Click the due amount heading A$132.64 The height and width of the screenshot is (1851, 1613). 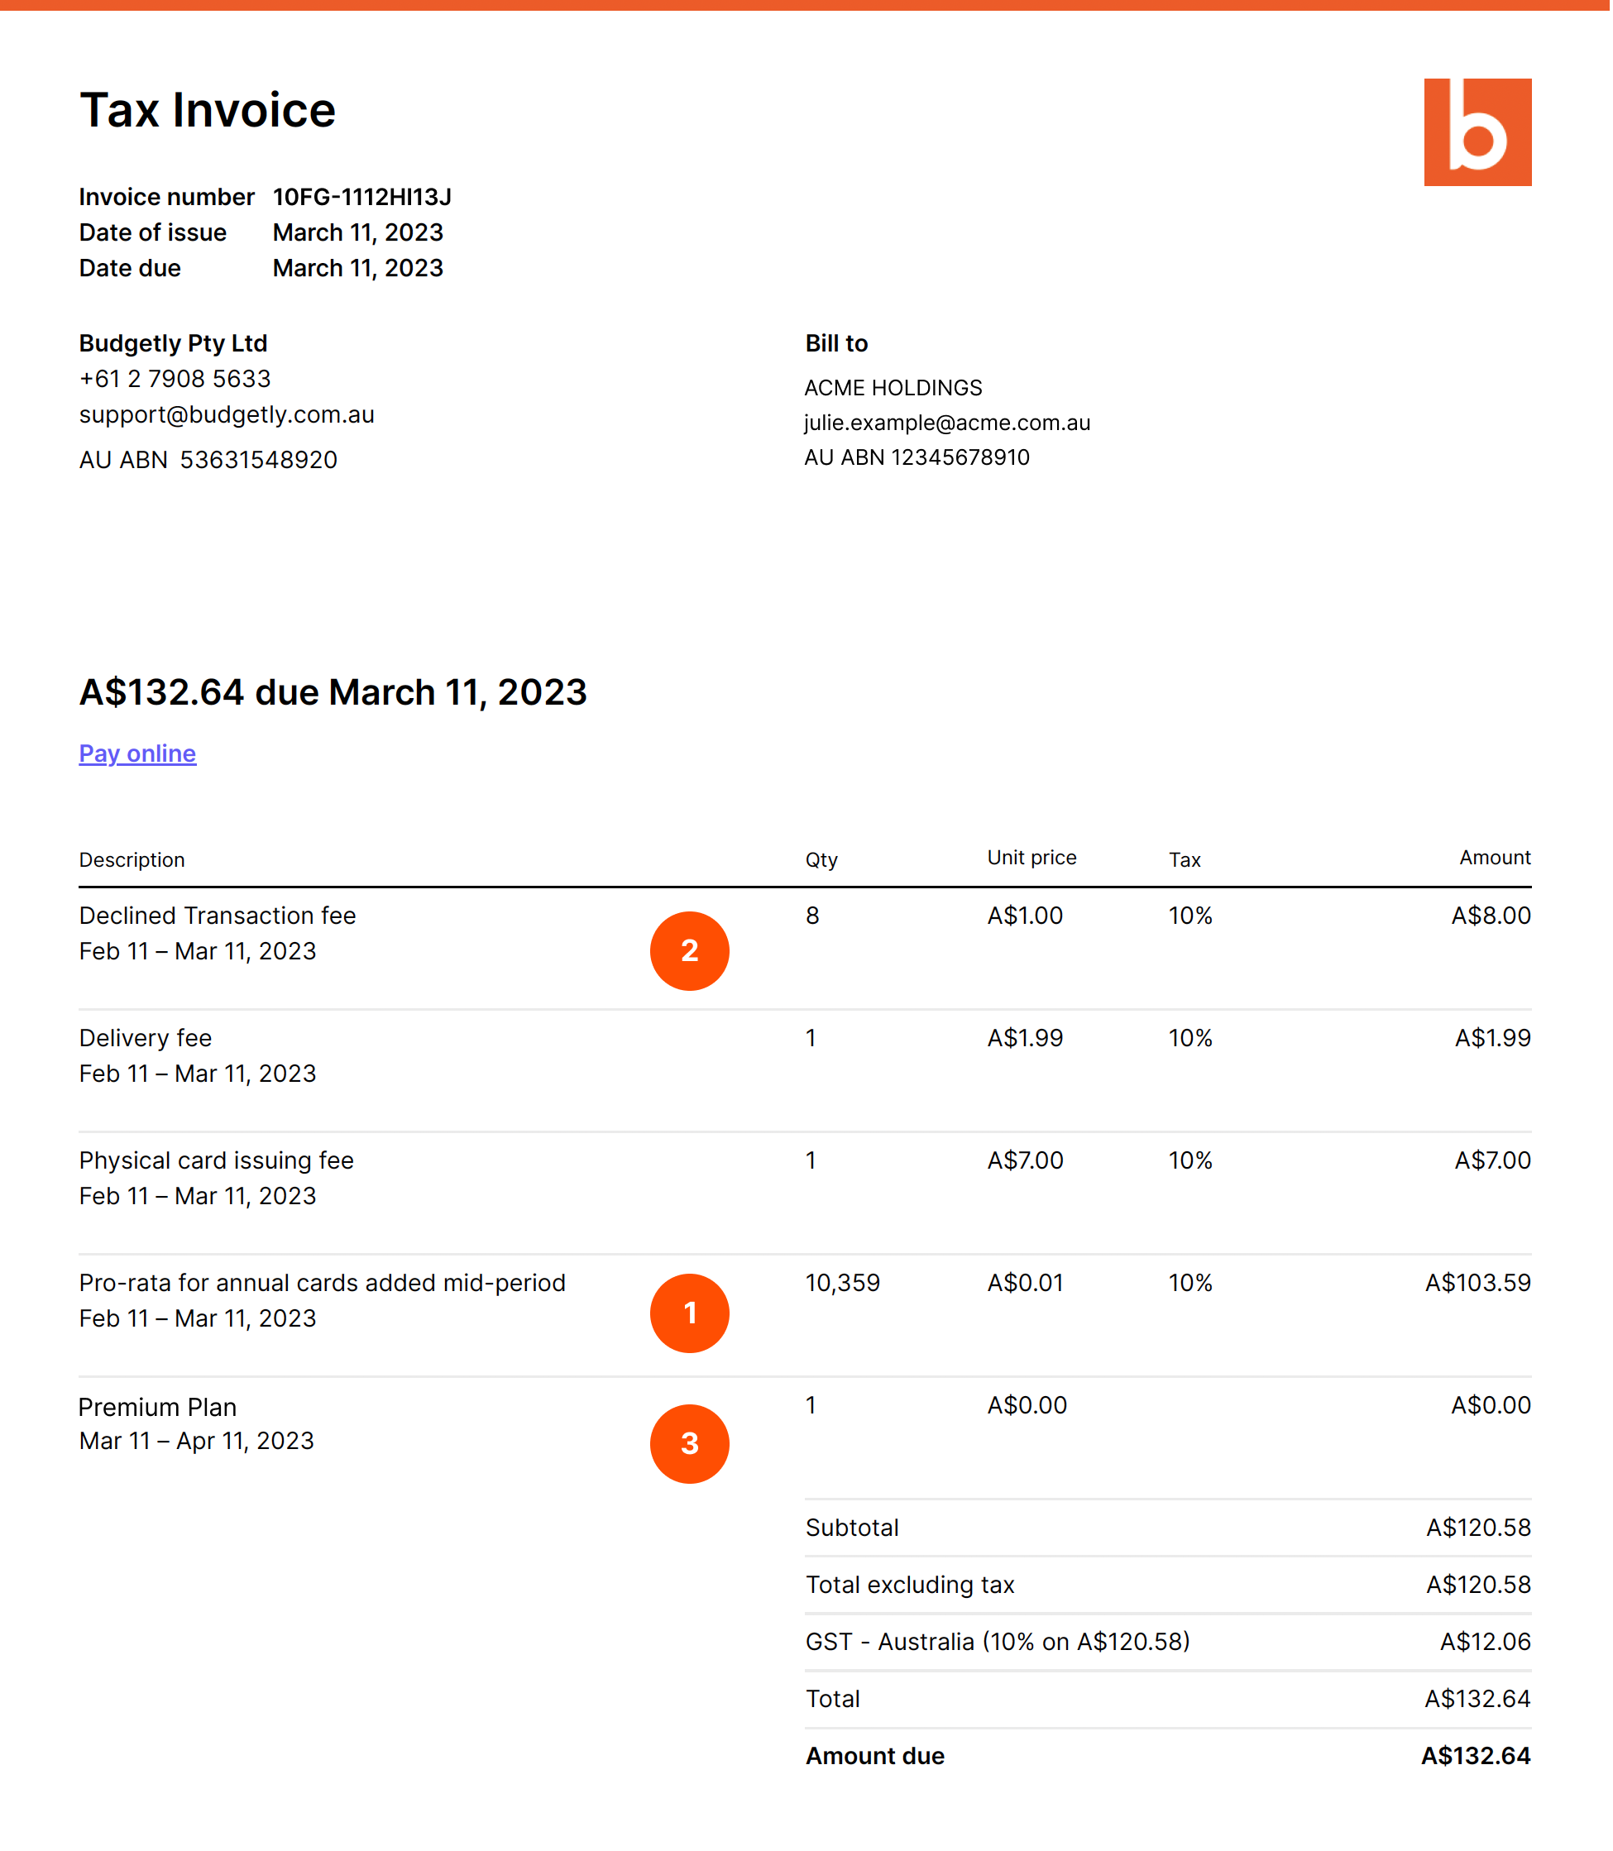coord(333,692)
